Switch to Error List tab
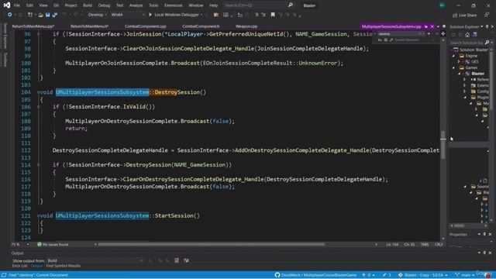This screenshot has height=279, width=496. tap(19, 266)
